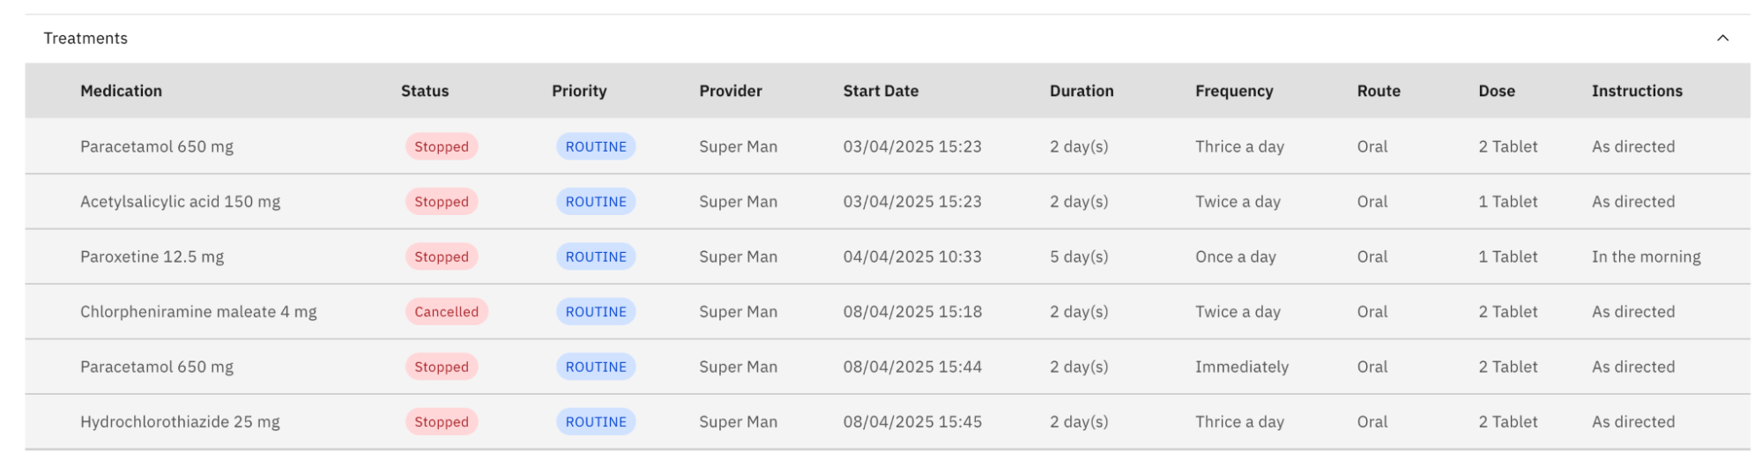Click the Instructions column header
Image resolution: width=1762 pixels, height=475 pixels.
pos(1636,91)
